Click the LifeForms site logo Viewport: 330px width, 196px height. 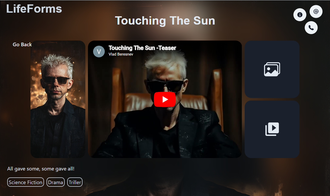click(x=34, y=9)
